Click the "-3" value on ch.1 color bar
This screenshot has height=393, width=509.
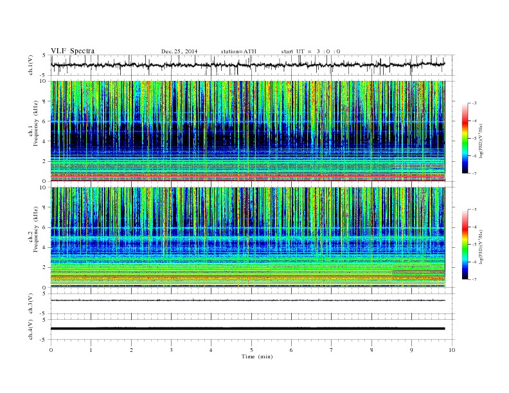[x=474, y=103]
